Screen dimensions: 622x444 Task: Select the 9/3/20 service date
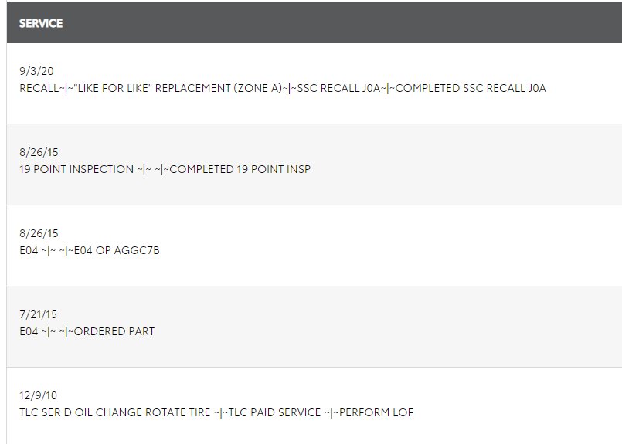[x=36, y=71]
